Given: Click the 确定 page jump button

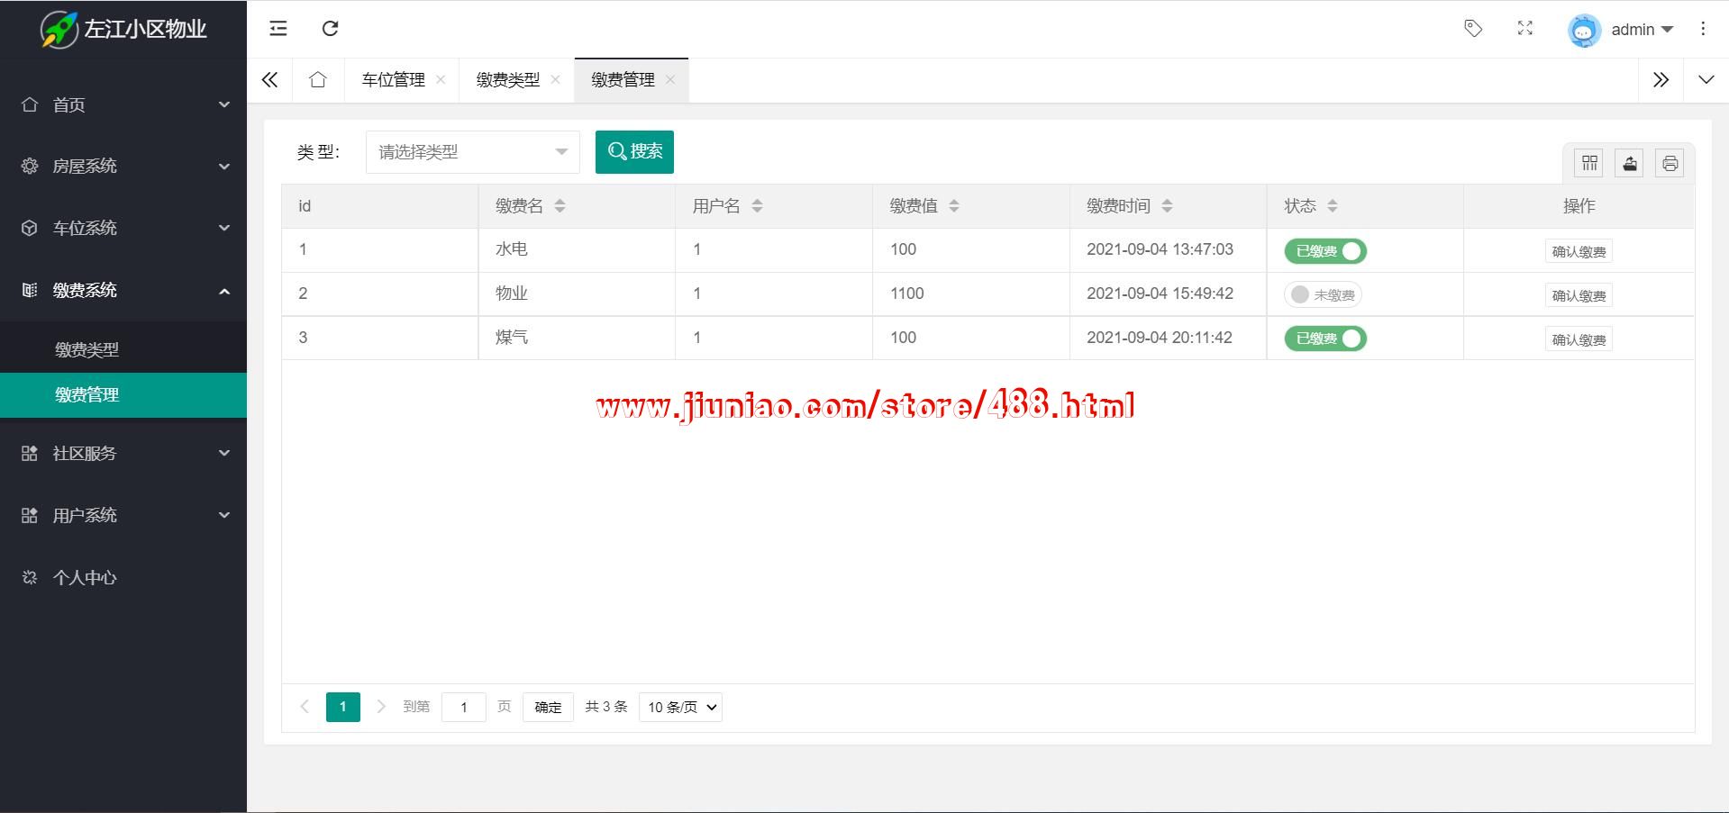Looking at the screenshot, I should (x=548, y=707).
